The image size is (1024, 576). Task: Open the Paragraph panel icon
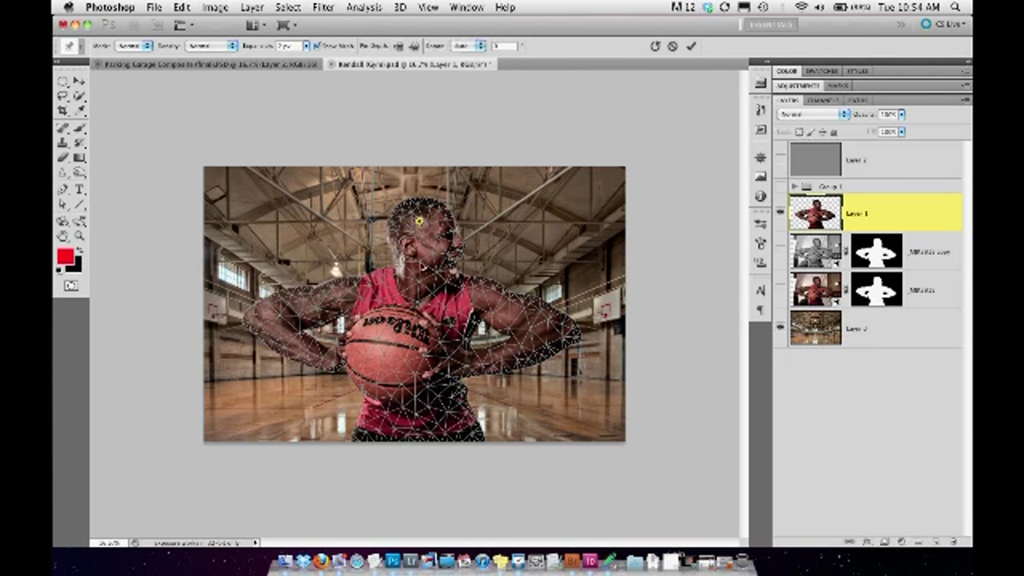coord(760,311)
